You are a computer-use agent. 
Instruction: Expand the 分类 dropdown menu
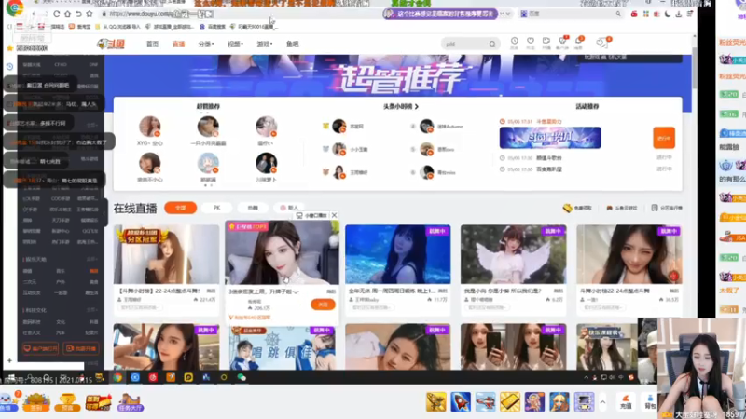pos(206,44)
